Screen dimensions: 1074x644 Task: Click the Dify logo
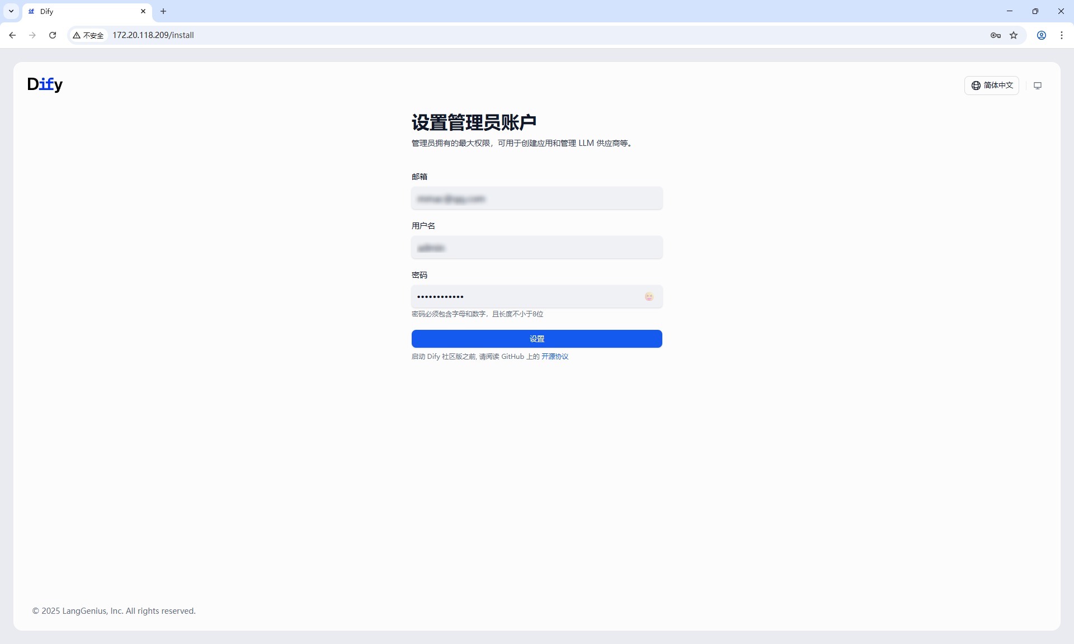pyautogui.click(x=45, y=84)
